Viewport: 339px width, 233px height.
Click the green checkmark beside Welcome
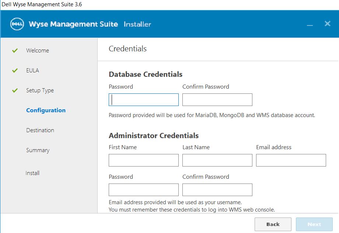coord(15,51)
